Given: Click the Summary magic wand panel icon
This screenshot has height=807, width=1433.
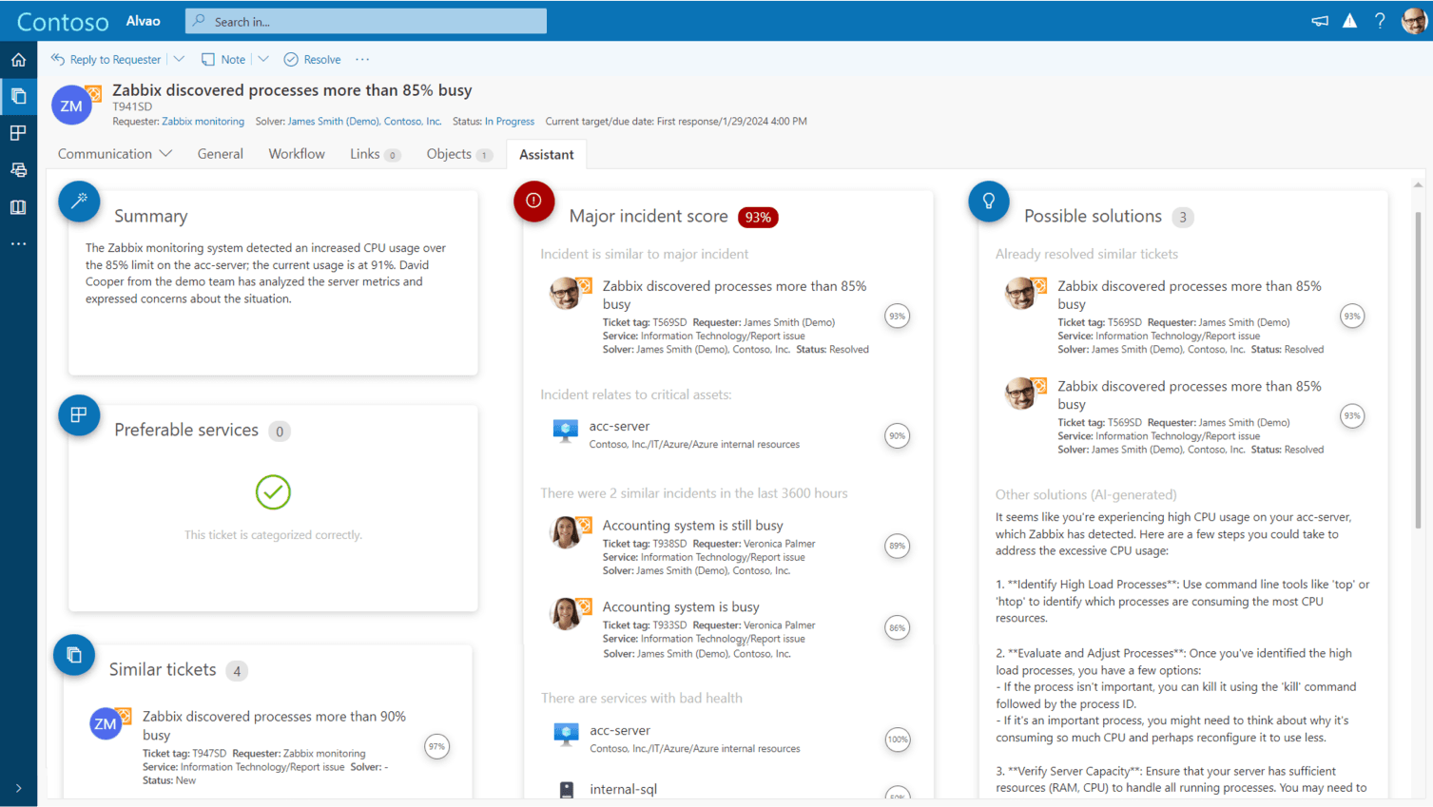Looking at the screenshot, I should 79,202.
